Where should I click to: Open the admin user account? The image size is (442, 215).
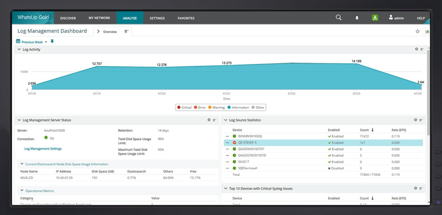(x=396, y=18)
